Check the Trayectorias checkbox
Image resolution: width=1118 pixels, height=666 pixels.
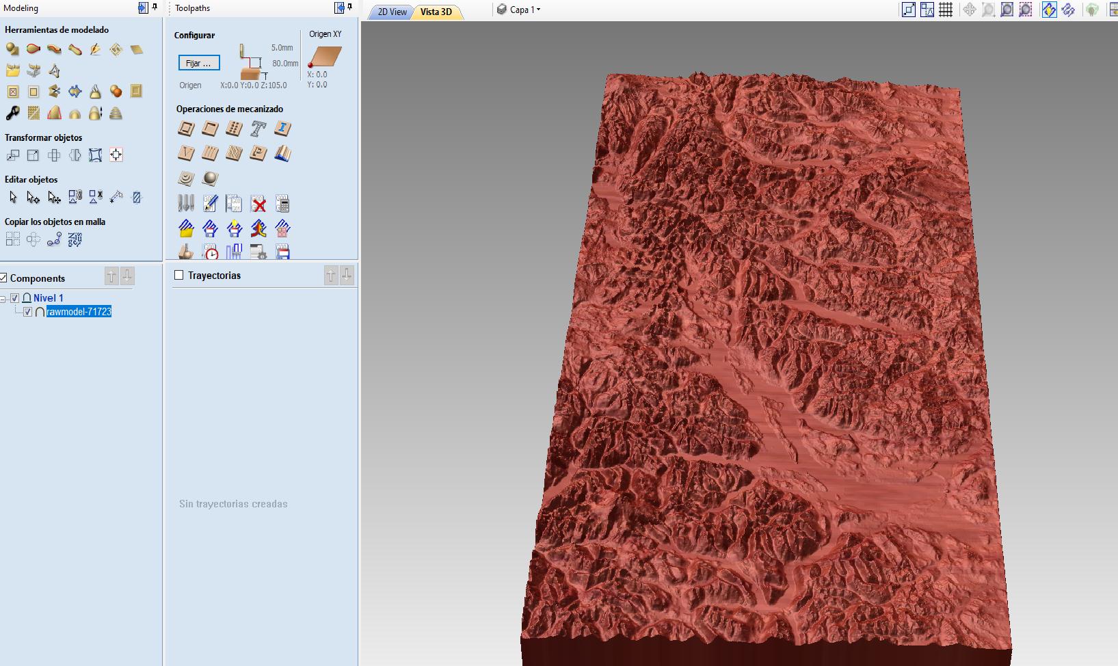(179, 275)
